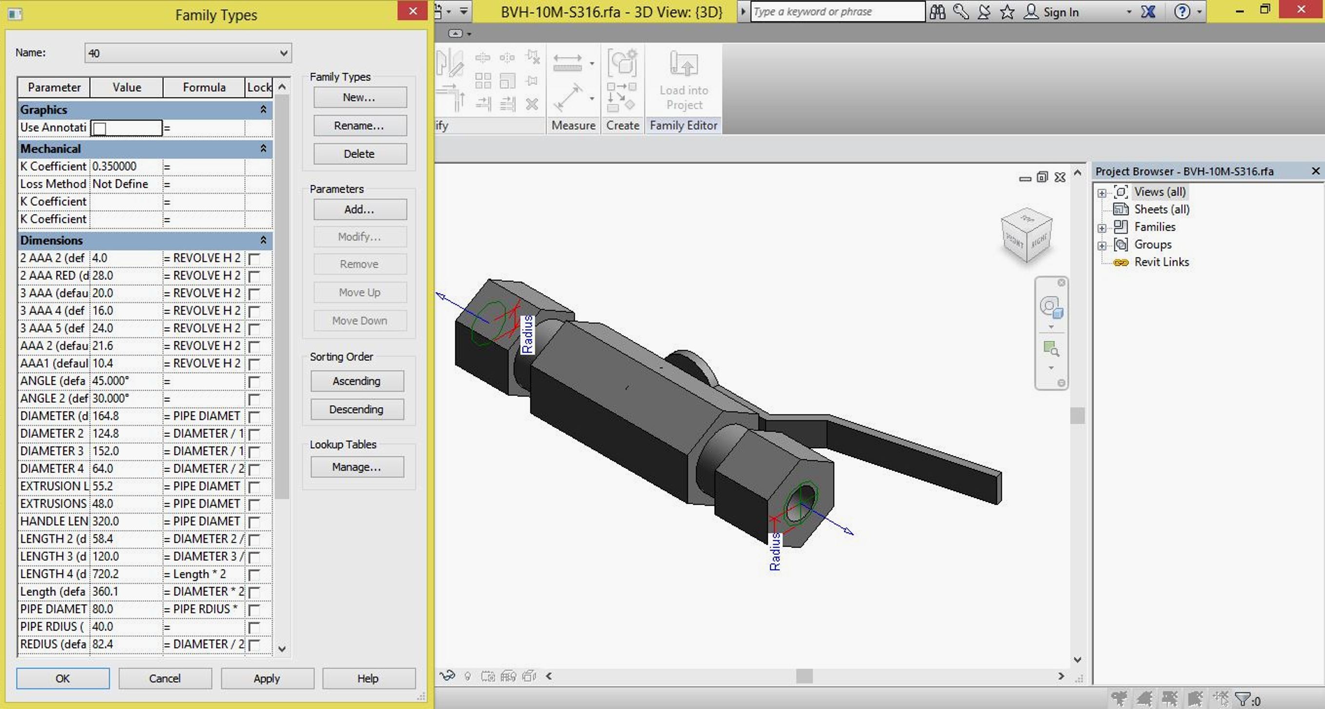
Task: Click the Delete X icon in ribbon
Action: (532, 104)
